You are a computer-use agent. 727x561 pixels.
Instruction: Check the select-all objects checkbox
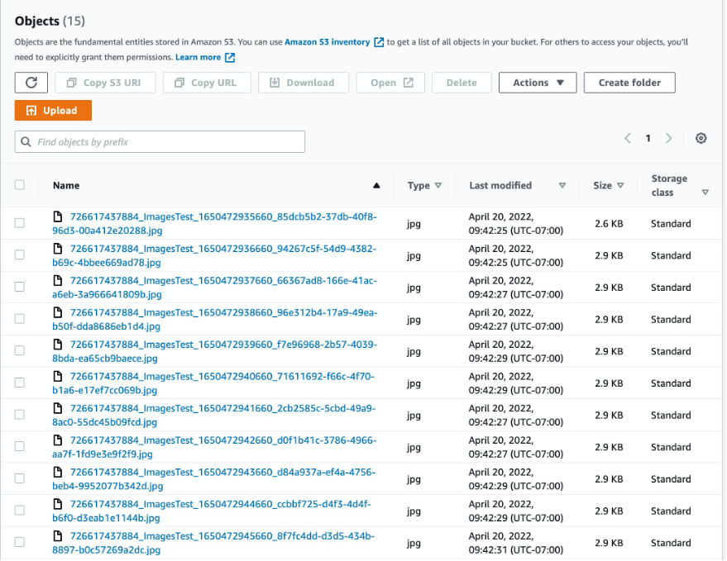(x=20, y=185)
